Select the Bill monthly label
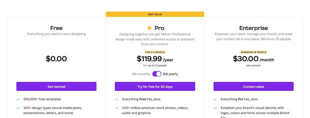The image size is (310, 118). tap(141, 74)
